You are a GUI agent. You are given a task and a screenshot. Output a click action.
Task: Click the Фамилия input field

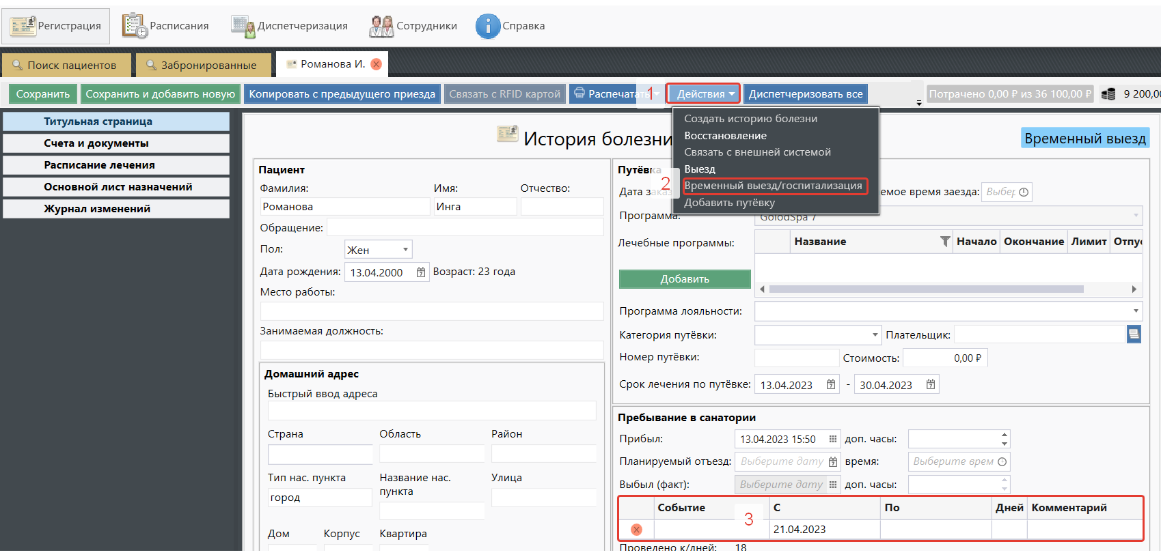click(344, 207)
